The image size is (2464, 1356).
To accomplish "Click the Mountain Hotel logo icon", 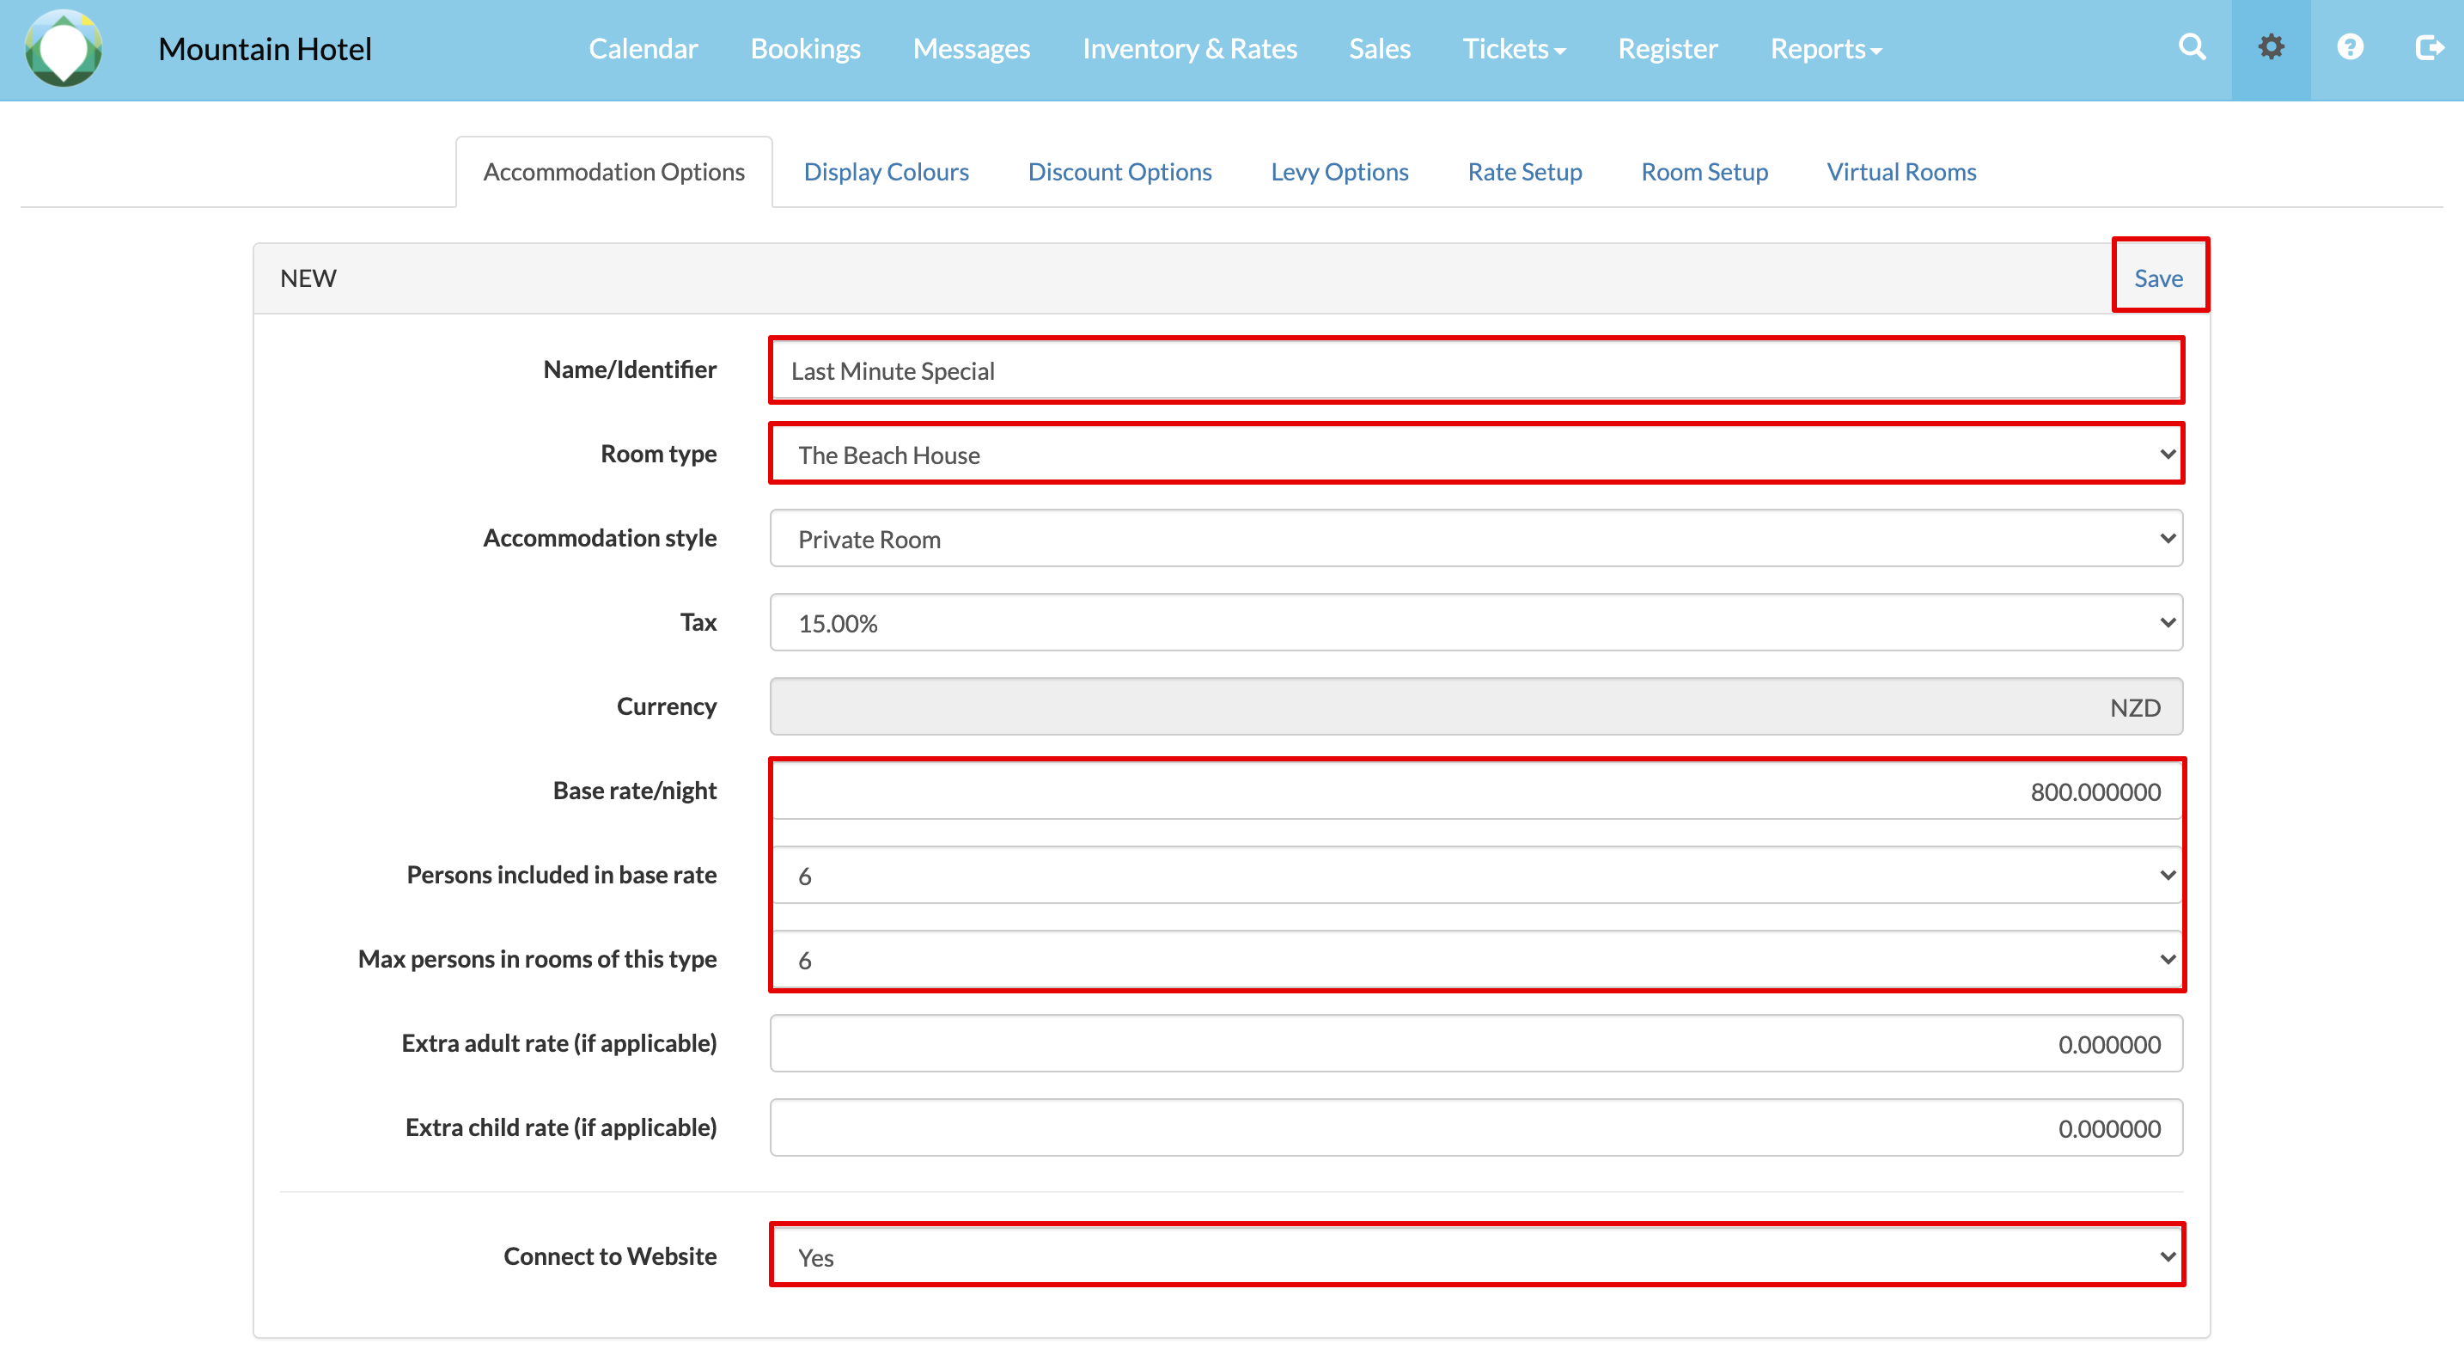I will [63, 48].
